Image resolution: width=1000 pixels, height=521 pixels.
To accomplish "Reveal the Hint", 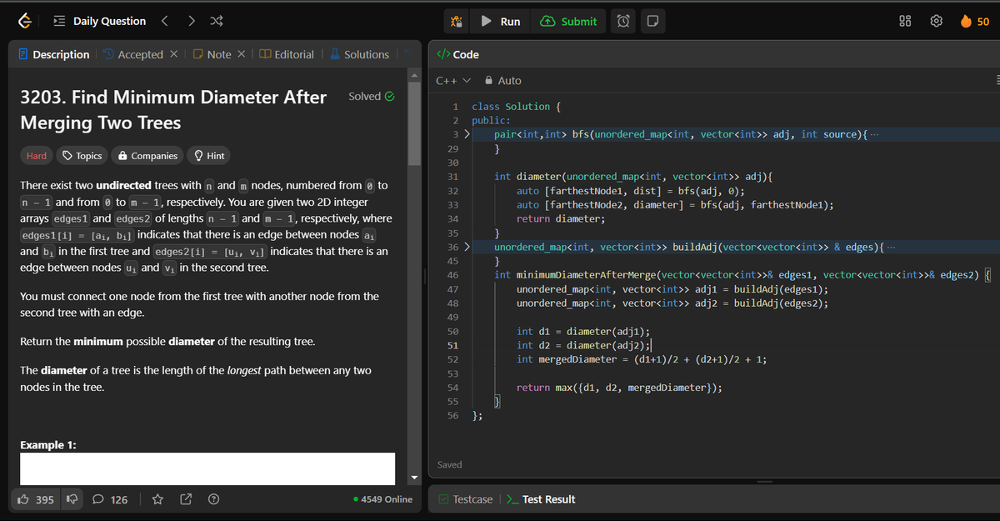I will point(208,156).
